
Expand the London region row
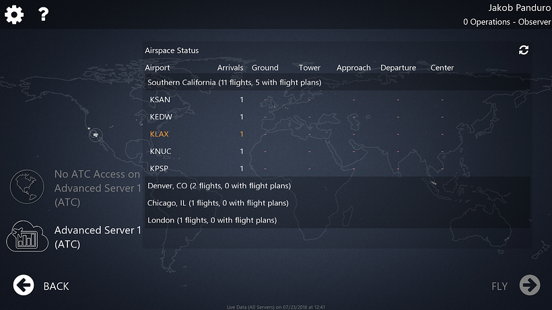(x=337, y=220)
